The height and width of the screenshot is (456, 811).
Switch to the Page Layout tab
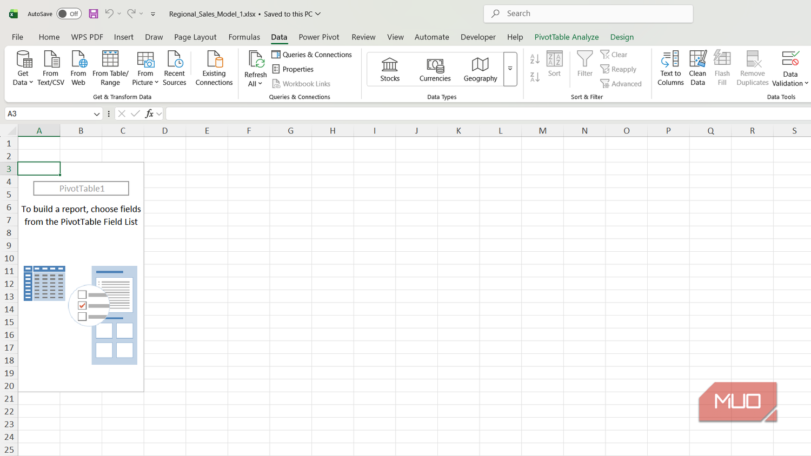click(x=195, y=37)
